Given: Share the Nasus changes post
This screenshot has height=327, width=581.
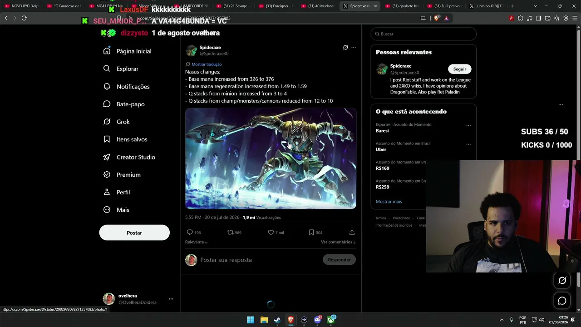Looking at the screenshot, I should click(352, 233).
